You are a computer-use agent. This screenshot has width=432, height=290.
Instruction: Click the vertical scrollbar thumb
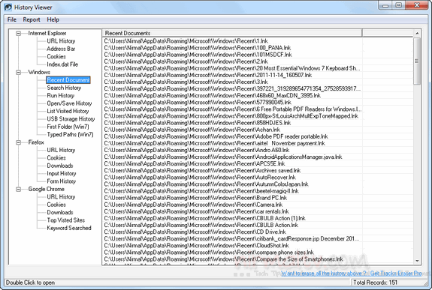[x=417, y=61]
